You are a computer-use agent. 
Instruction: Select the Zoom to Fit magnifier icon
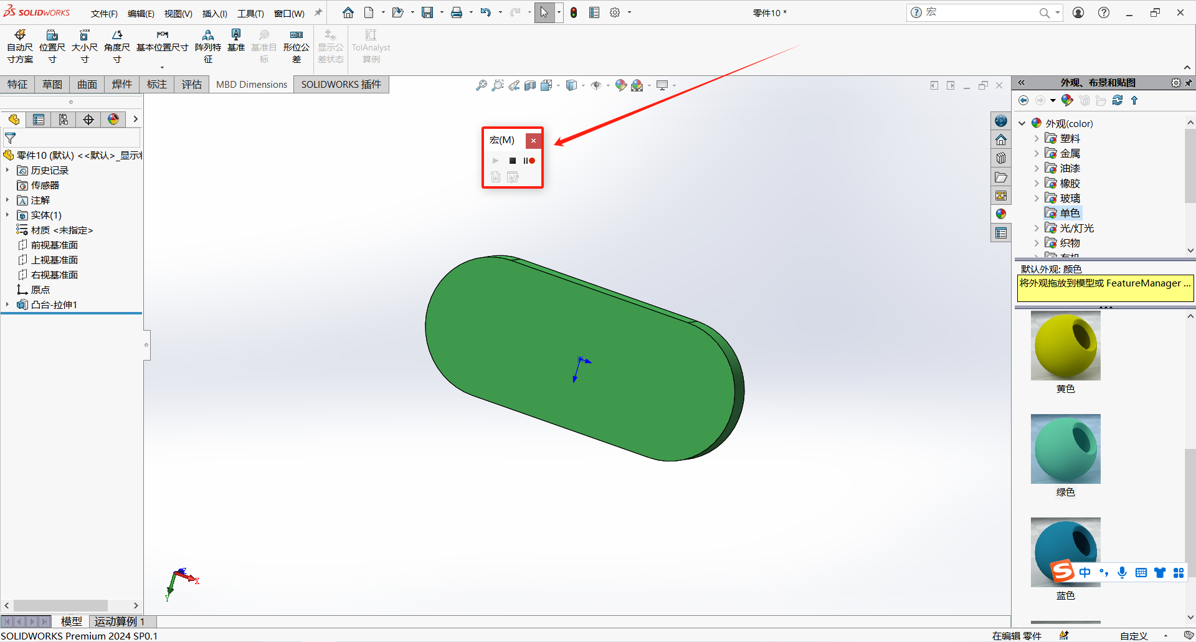(482, 85)
